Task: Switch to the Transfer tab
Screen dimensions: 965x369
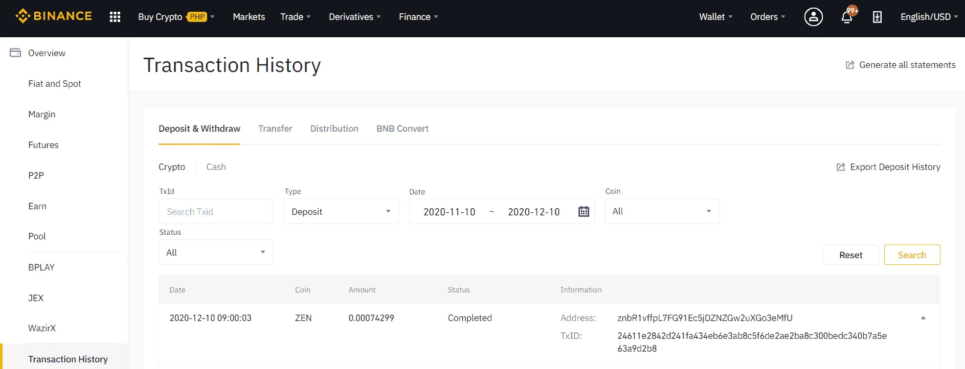Action: tap(275, 129)
